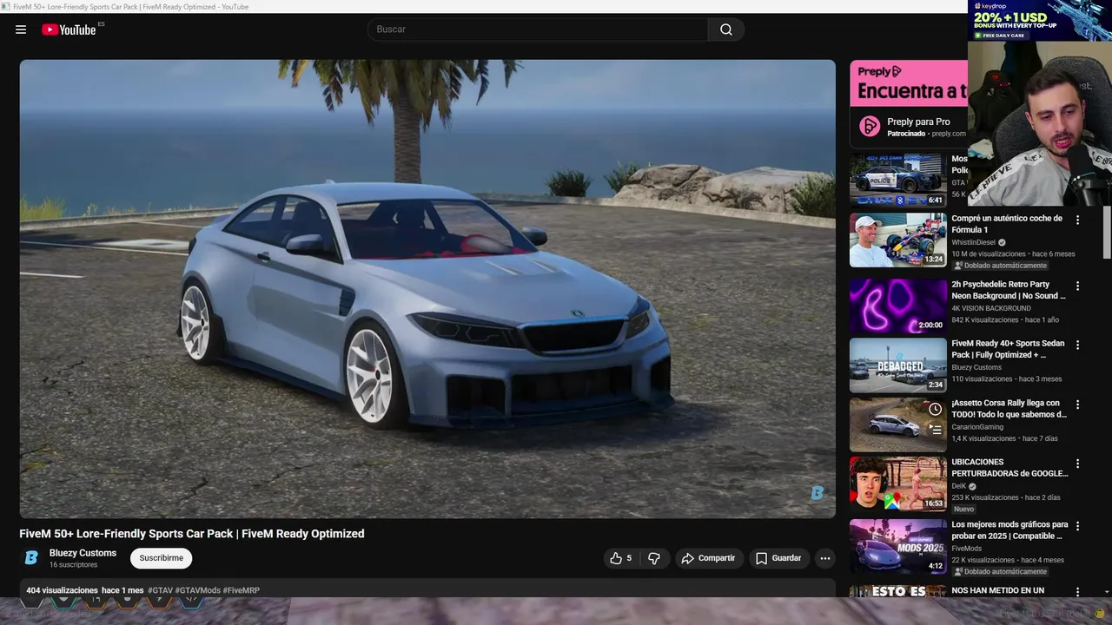Image resolution: width=1112 pixels, height=625 pixels.
Task: Open options for Sports Sedan Pack video
Action: point(1078,345)
